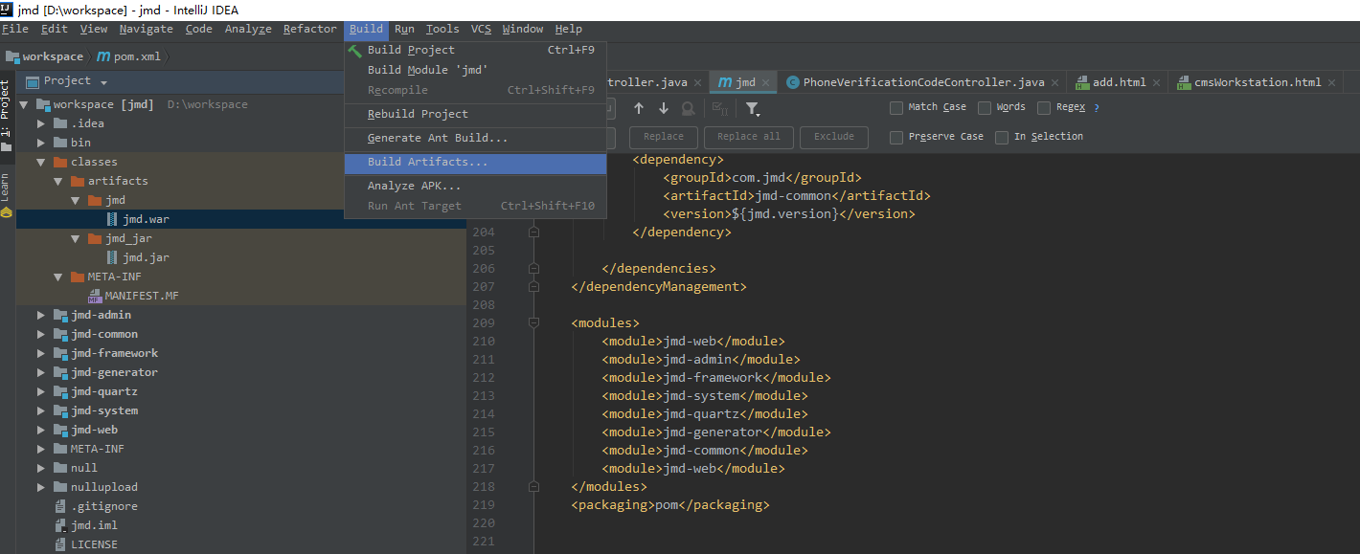Image resolution: width=1360 pixels, height=554 pixels.
Task: Click the find-all-usages icon beside the arrows
Action: click(x=689, y=108)
